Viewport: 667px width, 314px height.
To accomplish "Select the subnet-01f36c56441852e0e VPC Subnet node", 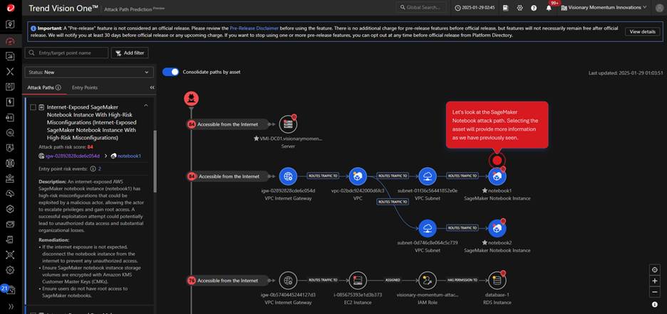I will click(x=428, y=175).
